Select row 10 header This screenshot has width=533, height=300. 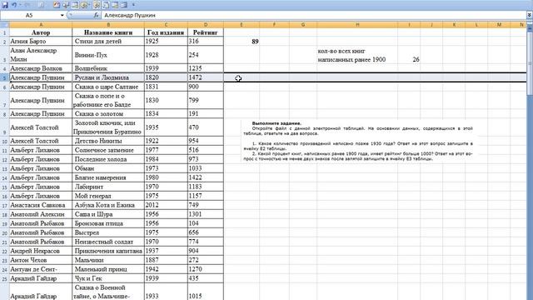click(4, 141)
